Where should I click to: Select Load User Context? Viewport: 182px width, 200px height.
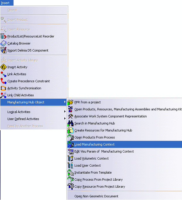tap(125, 165)
